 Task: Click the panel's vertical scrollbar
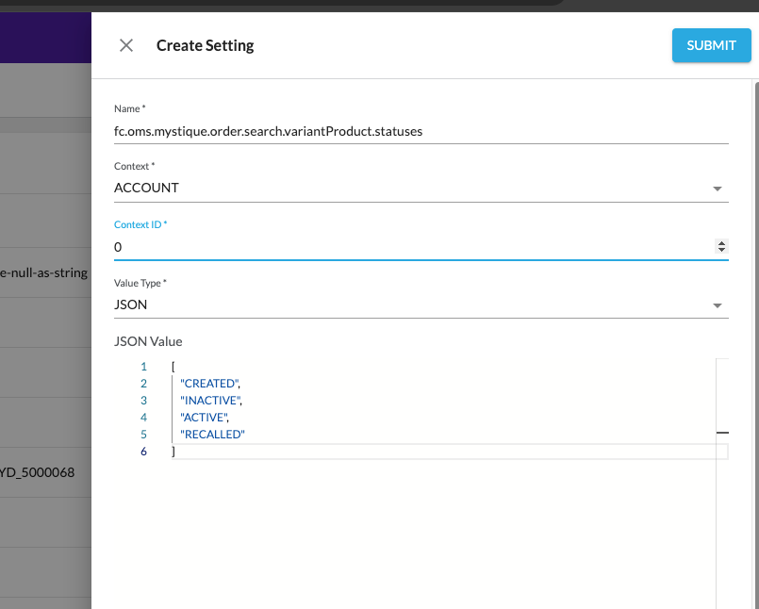[755, 283]
